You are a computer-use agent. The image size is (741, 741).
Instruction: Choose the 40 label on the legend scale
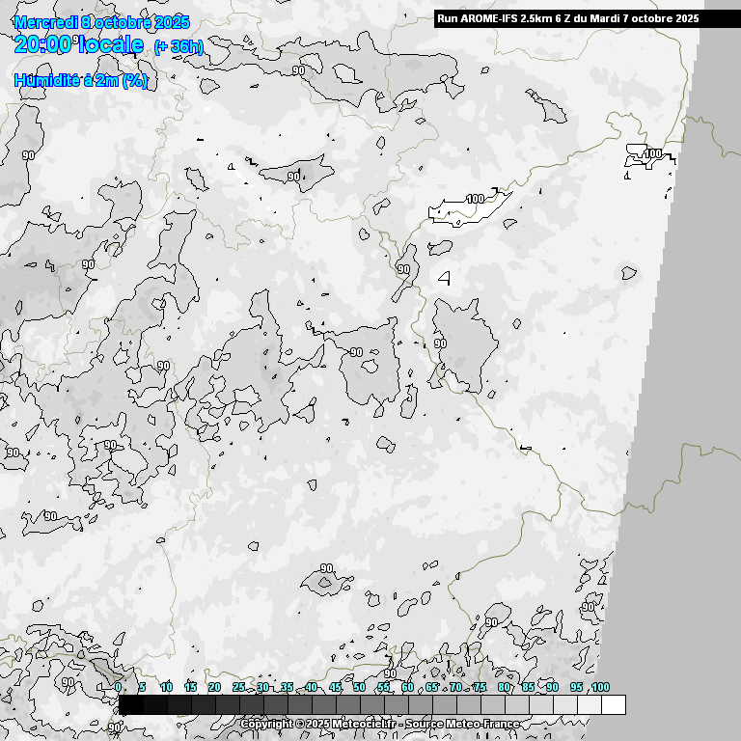311,687
